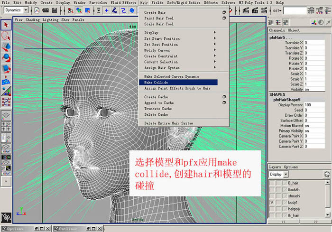
Task: Enable select by object type mode
Action: point(79,10)
